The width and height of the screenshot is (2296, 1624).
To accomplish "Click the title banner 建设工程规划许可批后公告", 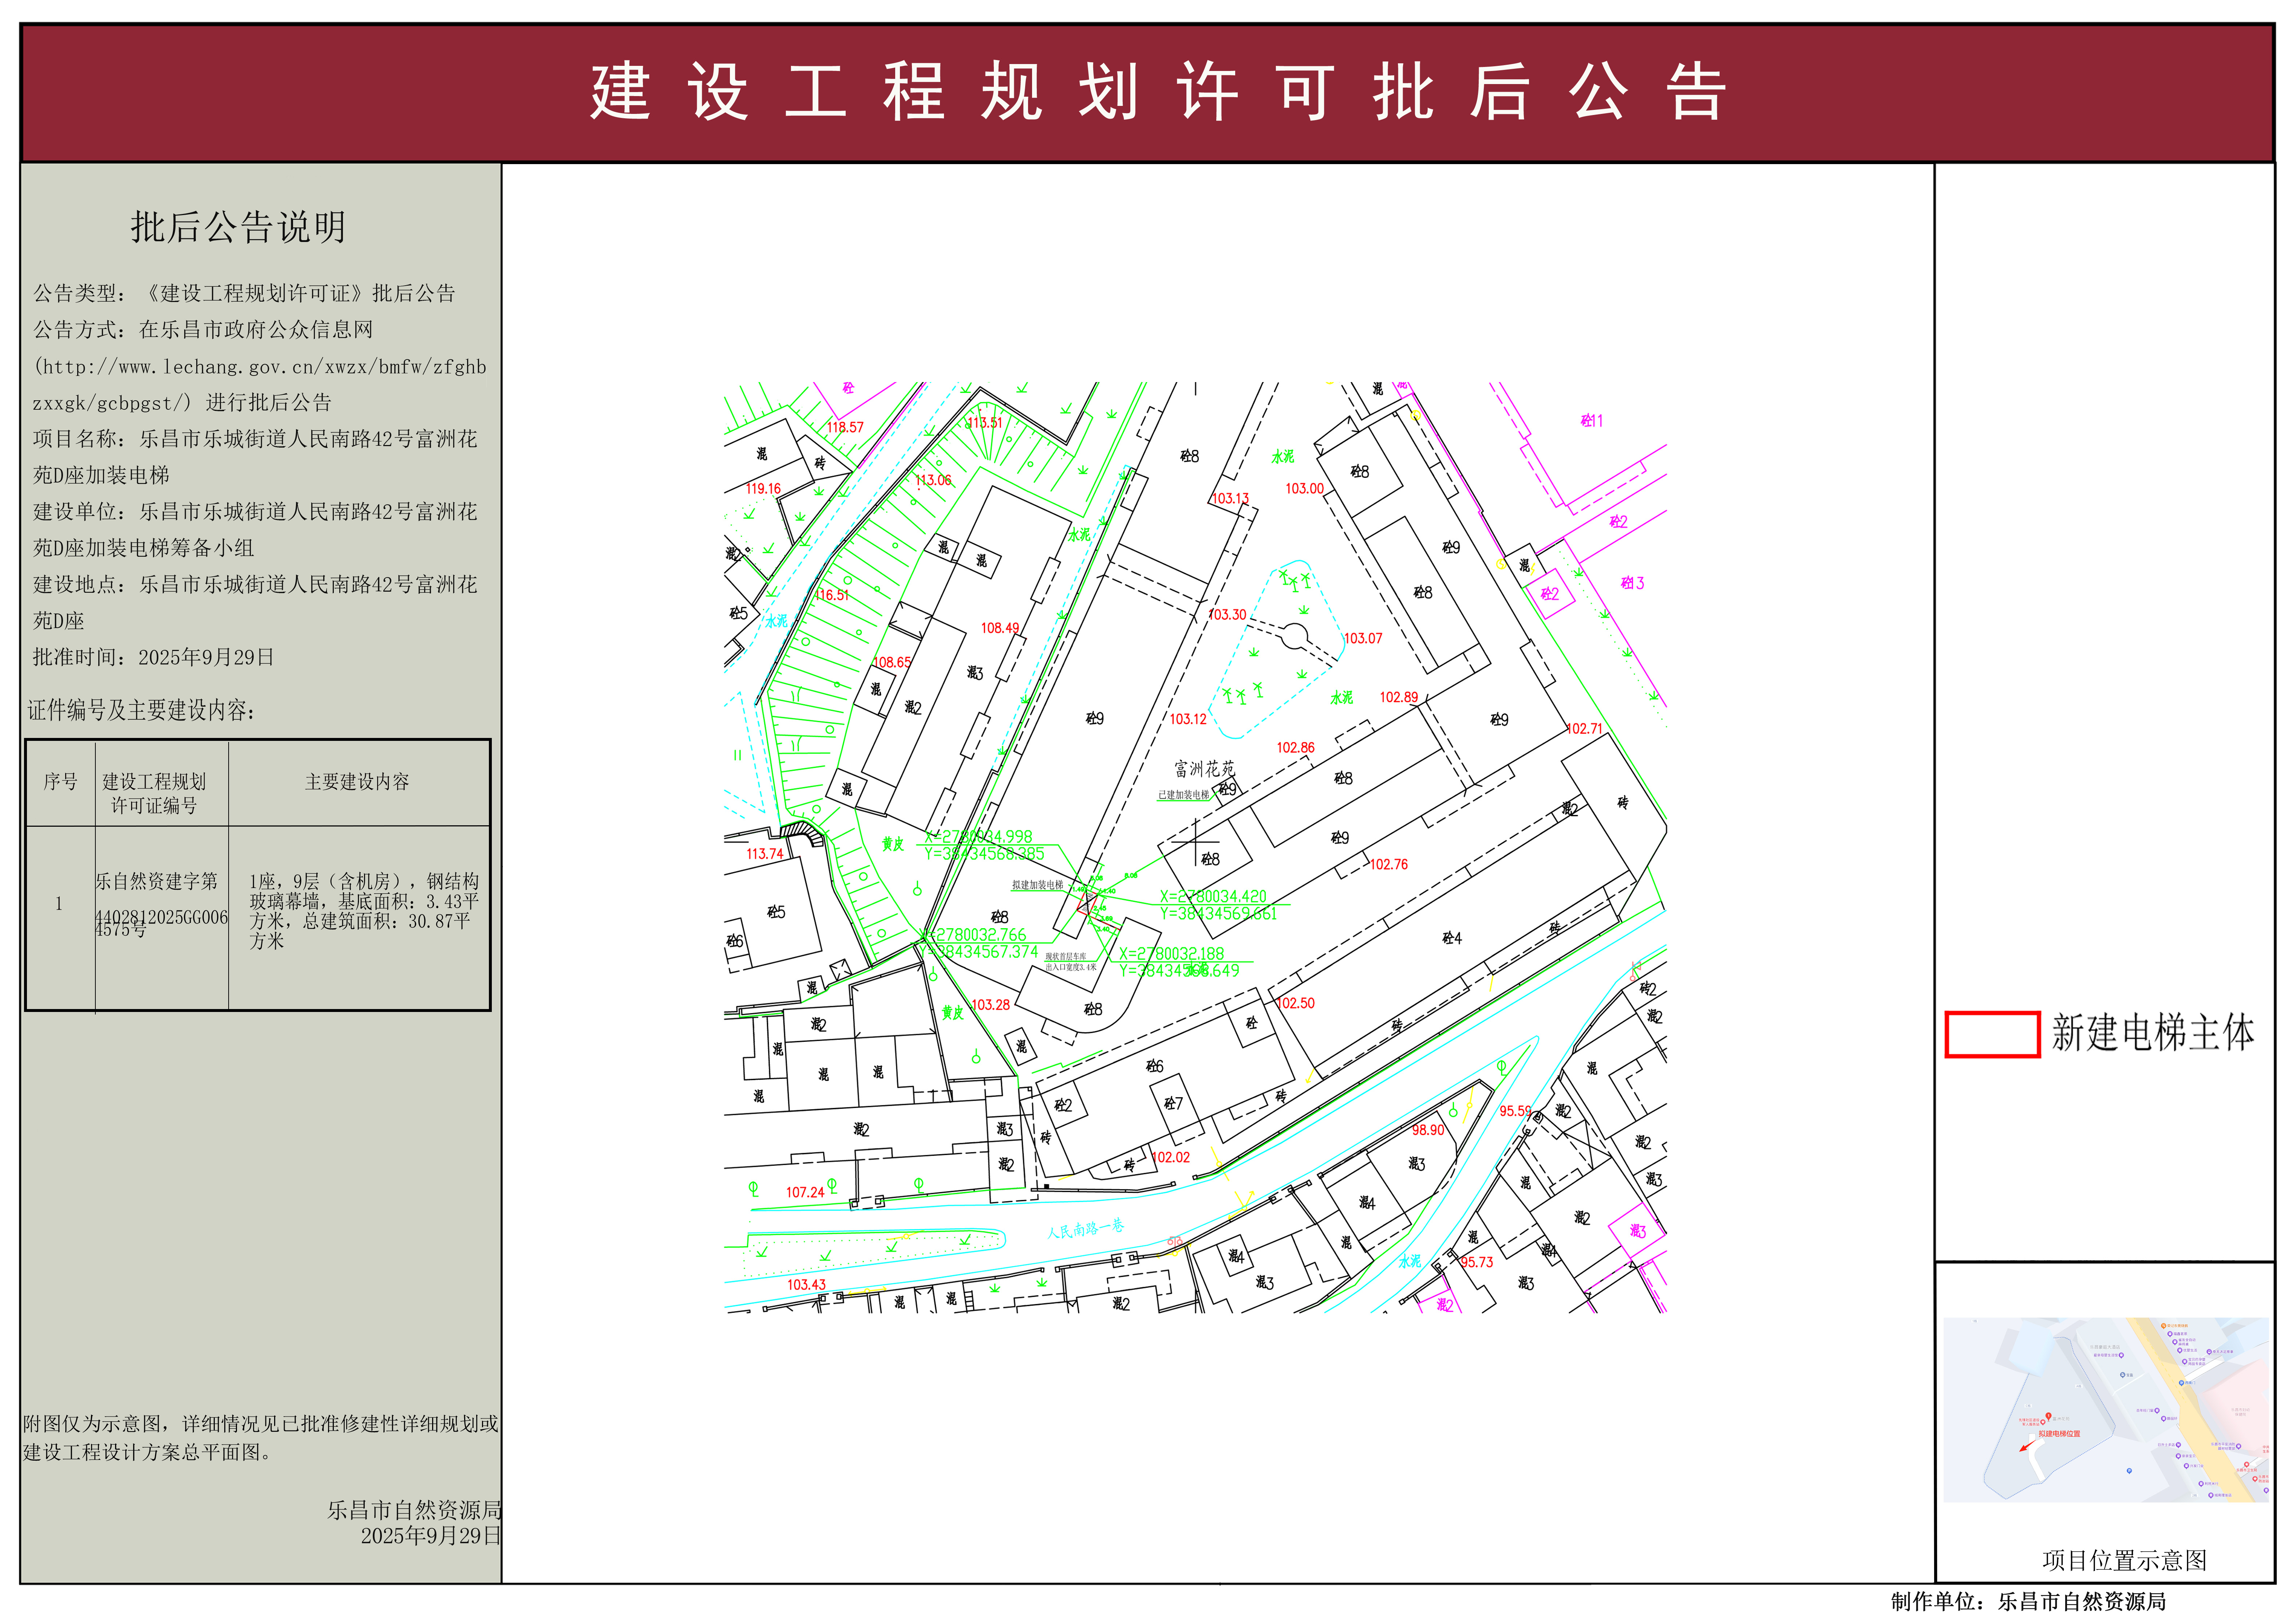I will (1158, 92).
